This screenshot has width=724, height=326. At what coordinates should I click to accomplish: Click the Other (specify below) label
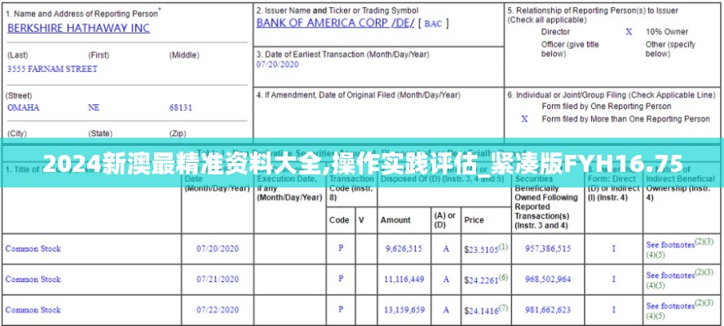(x=670, y=49)
